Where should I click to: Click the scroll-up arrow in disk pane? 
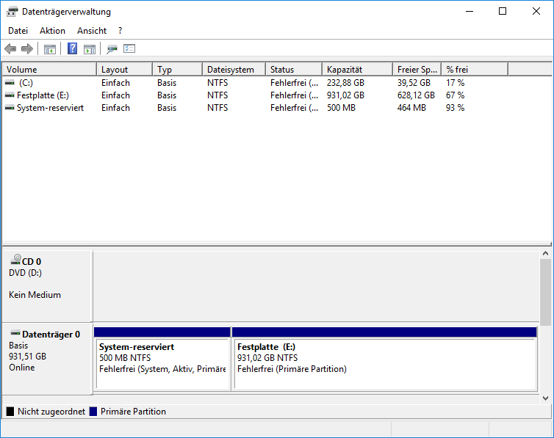(x=545, y=253)
